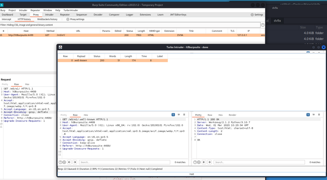The height and width of the screenshot is (180, 327).
Task: Open hamburger options menu in Turbo request pane
Action: pyautogui.click(x=184, y=114)
